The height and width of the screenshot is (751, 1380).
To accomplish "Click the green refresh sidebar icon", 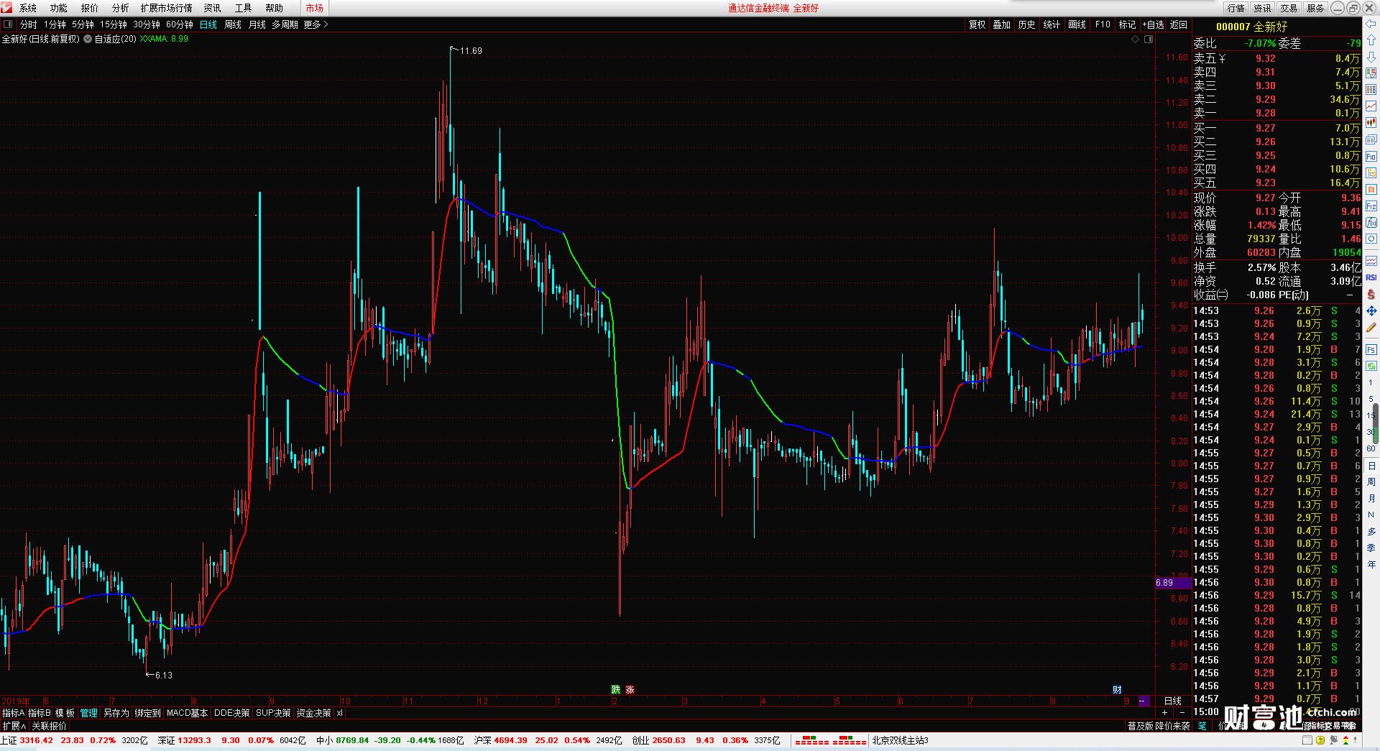I will 1371,367.
